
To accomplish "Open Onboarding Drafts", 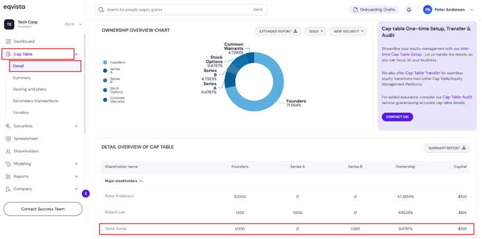I will click(x=374, y=10).
